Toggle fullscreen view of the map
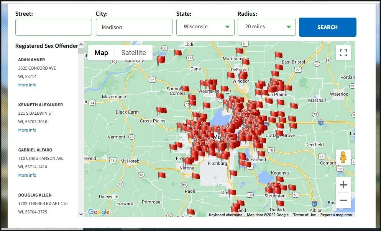Viewport: 381px width, 231px height. (x=343, y=53)
